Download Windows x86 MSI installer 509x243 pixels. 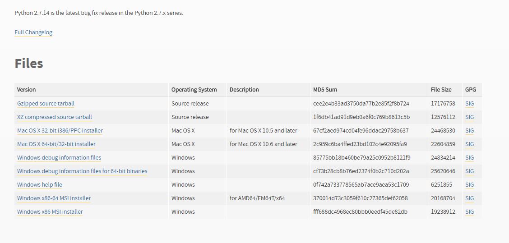(50, 212)
